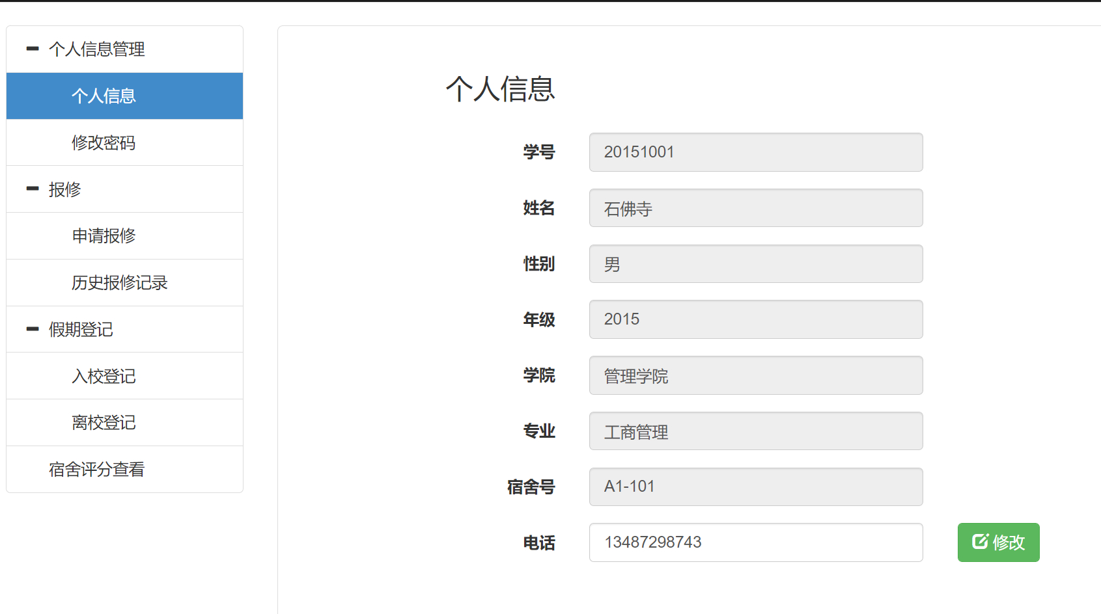Click the 性别 field showing 男
The width and height of the screenshot is (1101, 614).
click(x=755, y=263)
